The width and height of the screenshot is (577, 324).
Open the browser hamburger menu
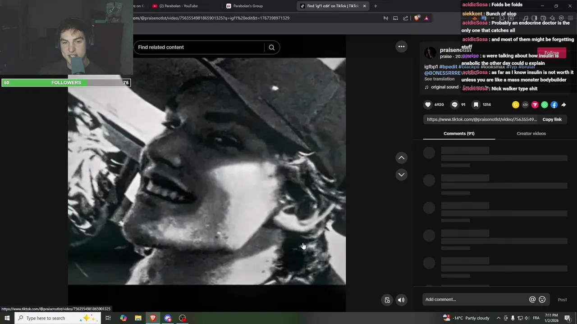tap(570, 18)
